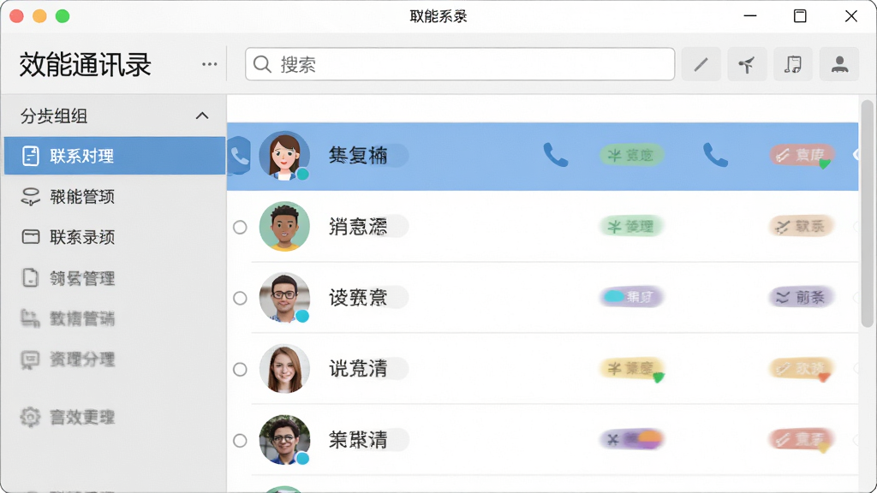Select the radio button for 消悥懑
The image size is (877, 493).
coord(240,227)
